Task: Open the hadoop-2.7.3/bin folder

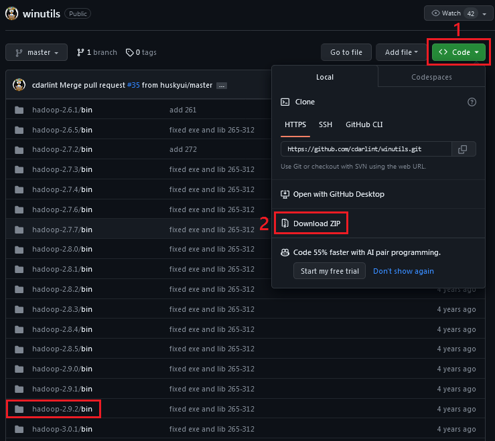Action: tap(62, 169)
